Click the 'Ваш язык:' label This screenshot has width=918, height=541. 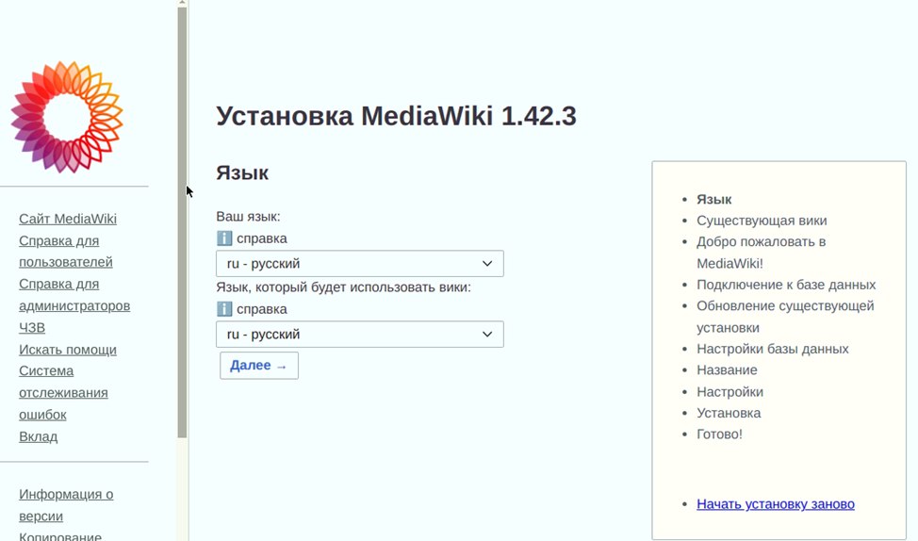[248, 217]
